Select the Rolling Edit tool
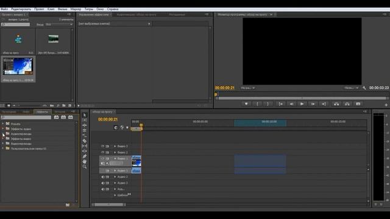390x219 pixels. point(85,130)
